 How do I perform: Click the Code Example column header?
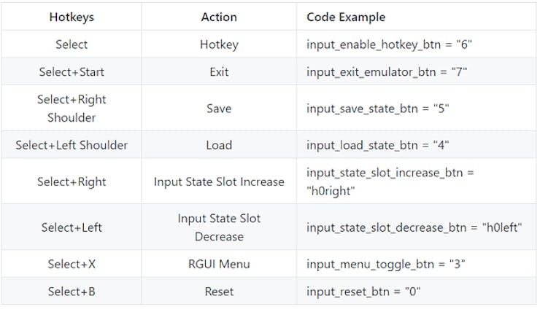point(346,17)
